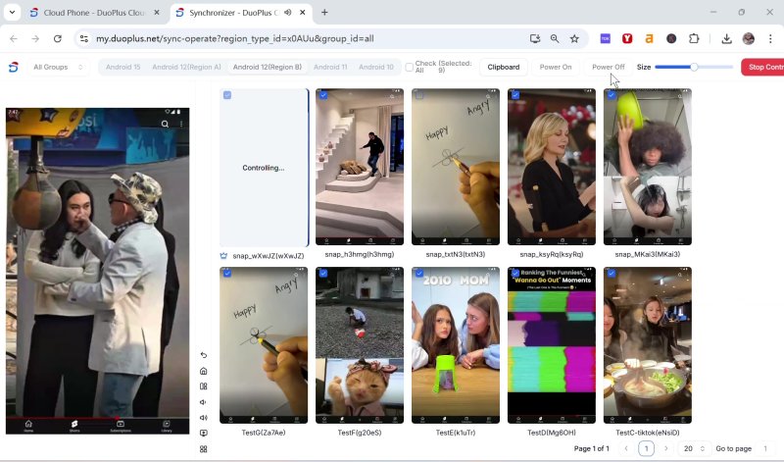Open the browser downloads icon

(726, 38)
